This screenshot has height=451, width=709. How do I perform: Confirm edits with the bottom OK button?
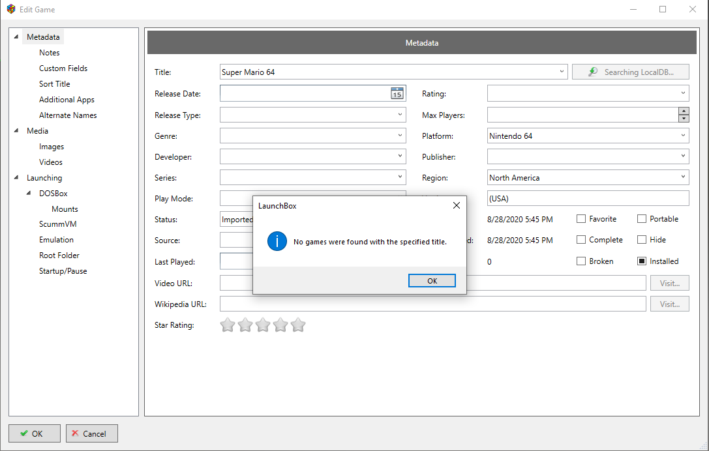click(35, 433)
